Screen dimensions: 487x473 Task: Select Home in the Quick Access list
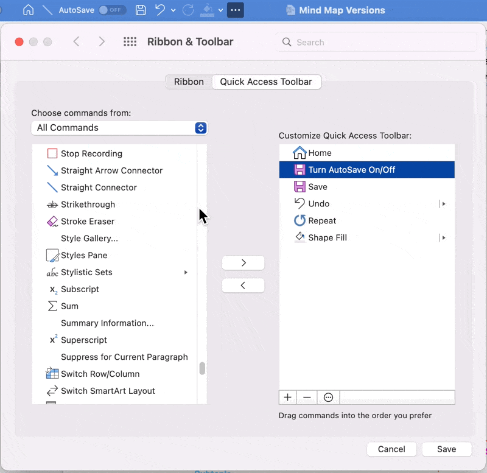coord(367,153)
